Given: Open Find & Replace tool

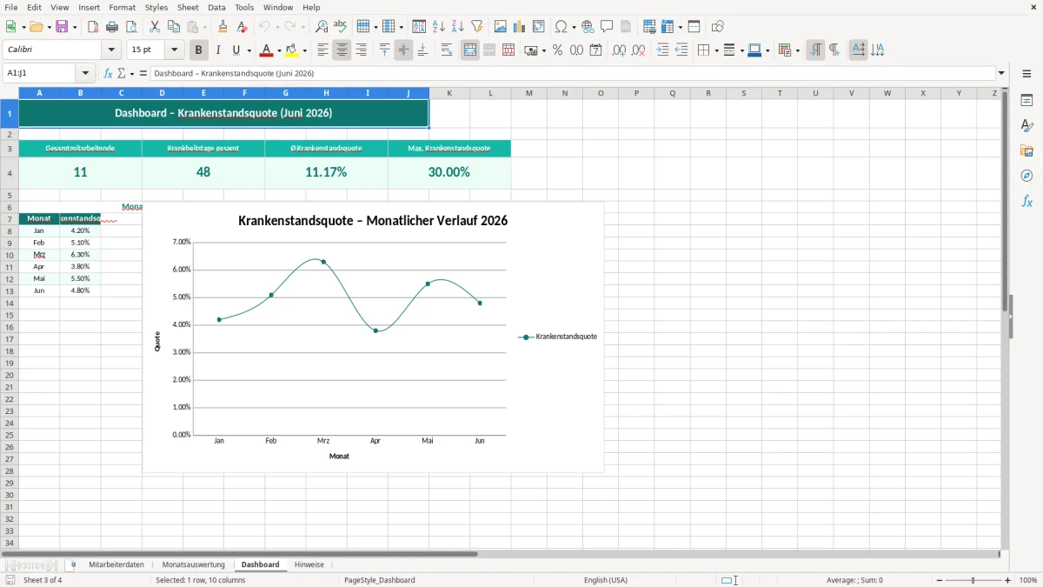Looking at the screenshot, I should 322,27.
